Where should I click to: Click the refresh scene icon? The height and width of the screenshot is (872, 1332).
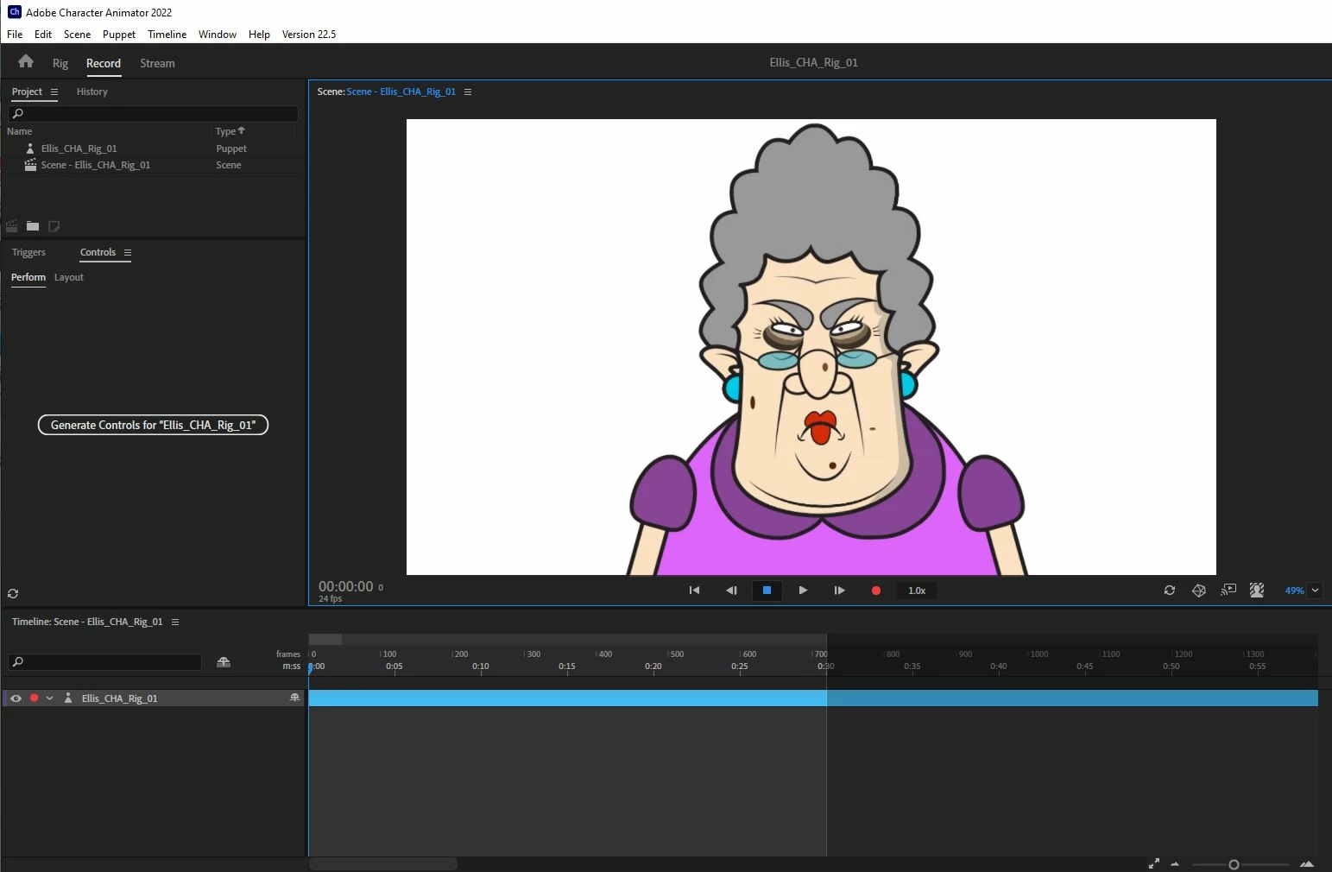[x=1170, y=591]
